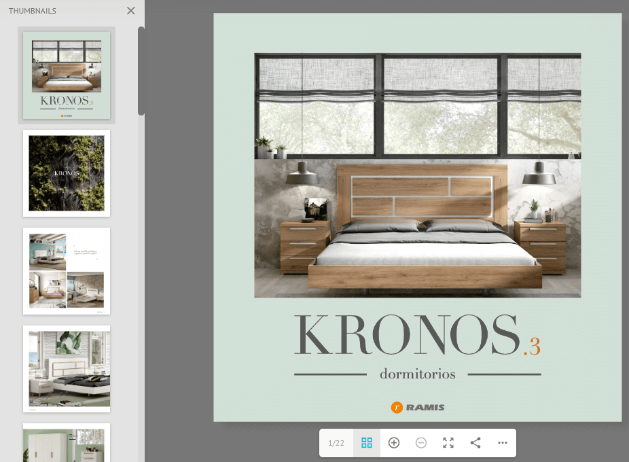Viewport: 629px width, 462px height.
Task: Click the 1/22 page number field
Action: (x=336, y=443)
